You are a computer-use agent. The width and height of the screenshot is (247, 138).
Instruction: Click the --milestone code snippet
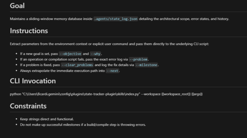coord(146,65)
